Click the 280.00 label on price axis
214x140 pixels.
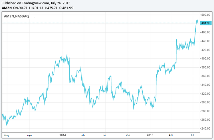(206, 111)
